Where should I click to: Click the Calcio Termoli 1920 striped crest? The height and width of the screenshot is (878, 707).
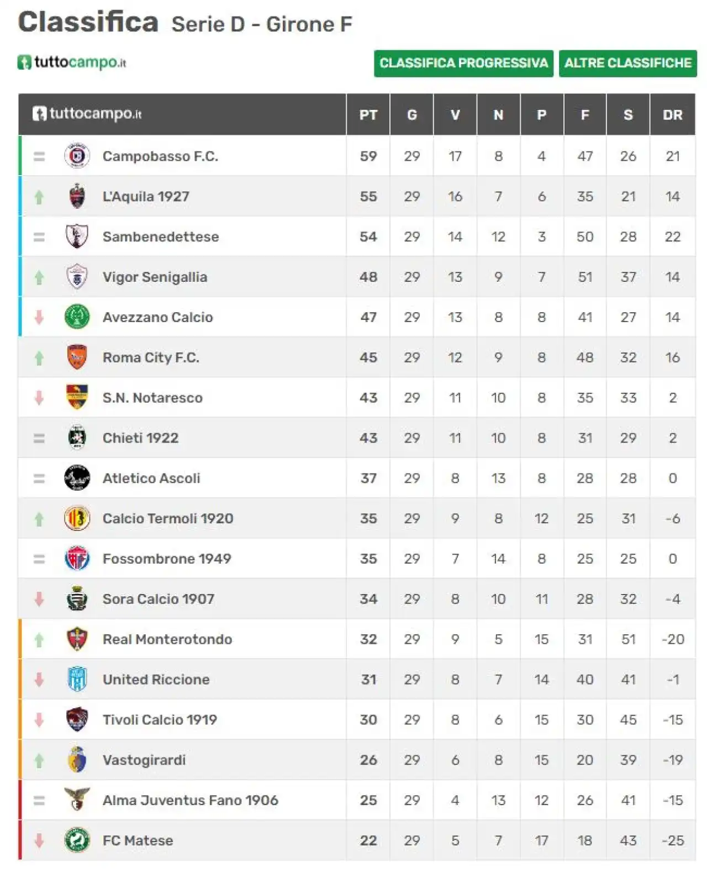[77, 518]
